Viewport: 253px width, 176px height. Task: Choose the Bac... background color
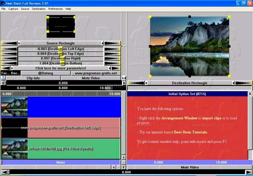(16, 73)
